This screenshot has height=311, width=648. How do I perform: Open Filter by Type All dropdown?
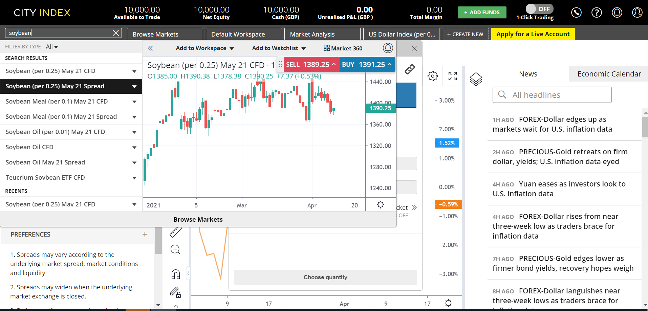[x=52, y=47]
